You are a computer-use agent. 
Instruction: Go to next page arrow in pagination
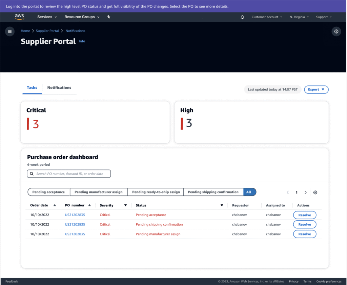305,192
